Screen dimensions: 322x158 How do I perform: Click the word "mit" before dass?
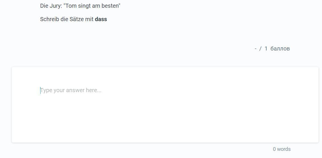click(89, 19)
